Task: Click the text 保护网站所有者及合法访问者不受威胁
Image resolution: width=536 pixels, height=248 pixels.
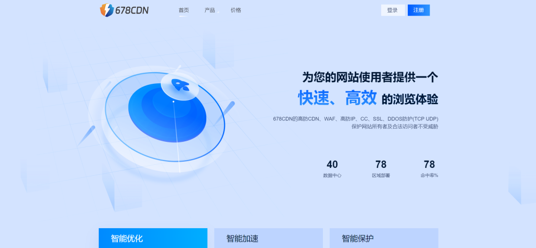Action: coord(395,127)
